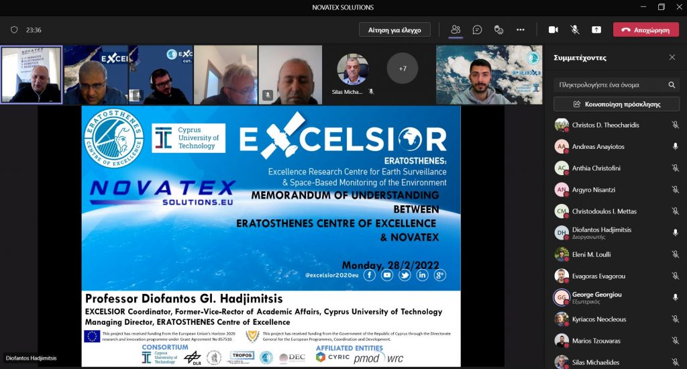
Task: Select Eleni M. Loulli in participants list
Action: [617, 254]
